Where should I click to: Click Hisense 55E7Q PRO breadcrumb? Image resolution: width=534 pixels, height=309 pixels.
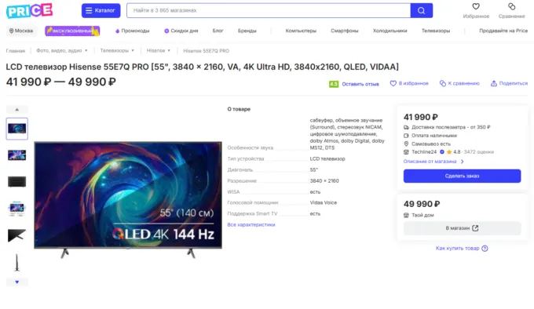coord(206,51)
